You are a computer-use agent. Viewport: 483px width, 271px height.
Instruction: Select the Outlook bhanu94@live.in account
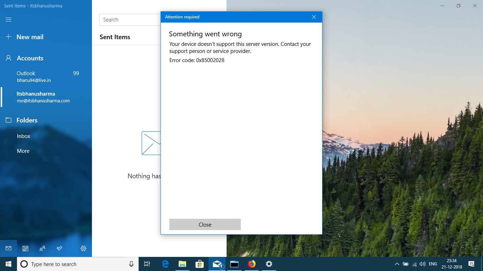pos(46,77)
